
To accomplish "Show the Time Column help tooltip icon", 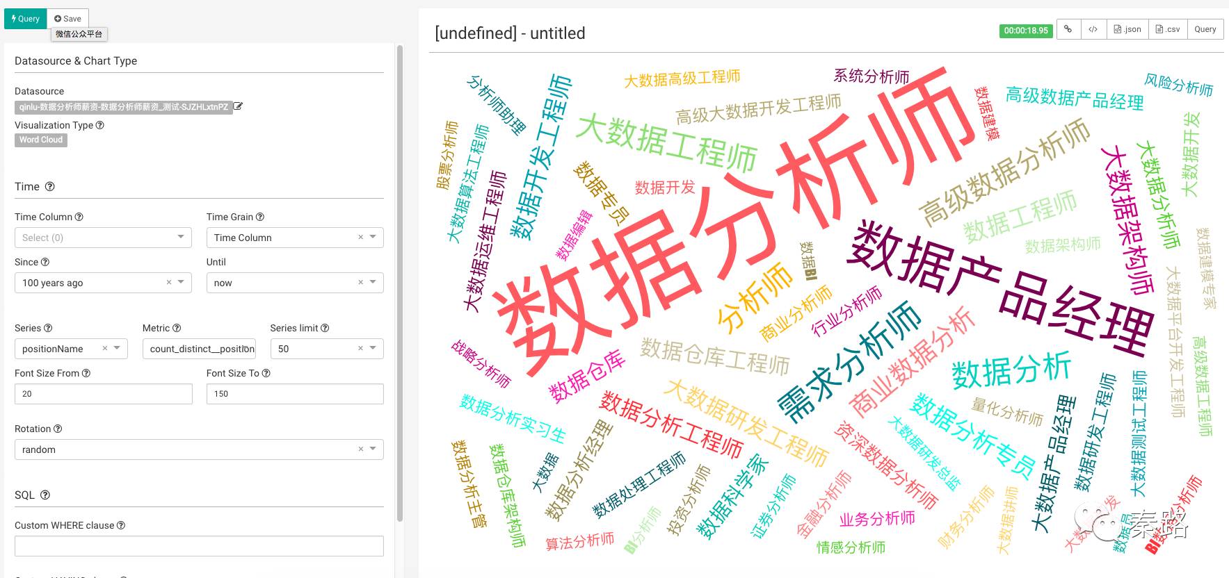I will [79, 217].
